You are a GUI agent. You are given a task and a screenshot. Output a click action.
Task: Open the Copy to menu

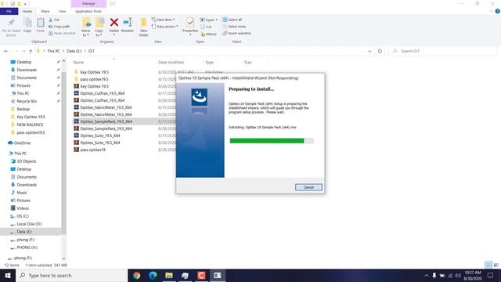coord(99,27)
